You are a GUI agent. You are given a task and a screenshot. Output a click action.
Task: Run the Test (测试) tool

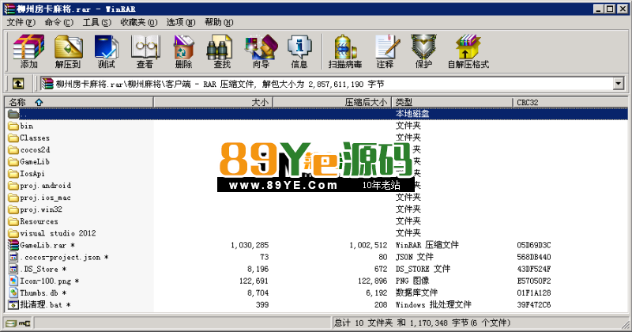pos(106,51)
